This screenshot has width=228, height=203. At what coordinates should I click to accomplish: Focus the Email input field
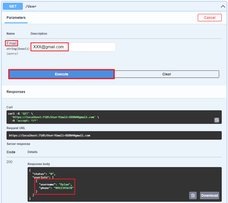[x=73, y=47]
